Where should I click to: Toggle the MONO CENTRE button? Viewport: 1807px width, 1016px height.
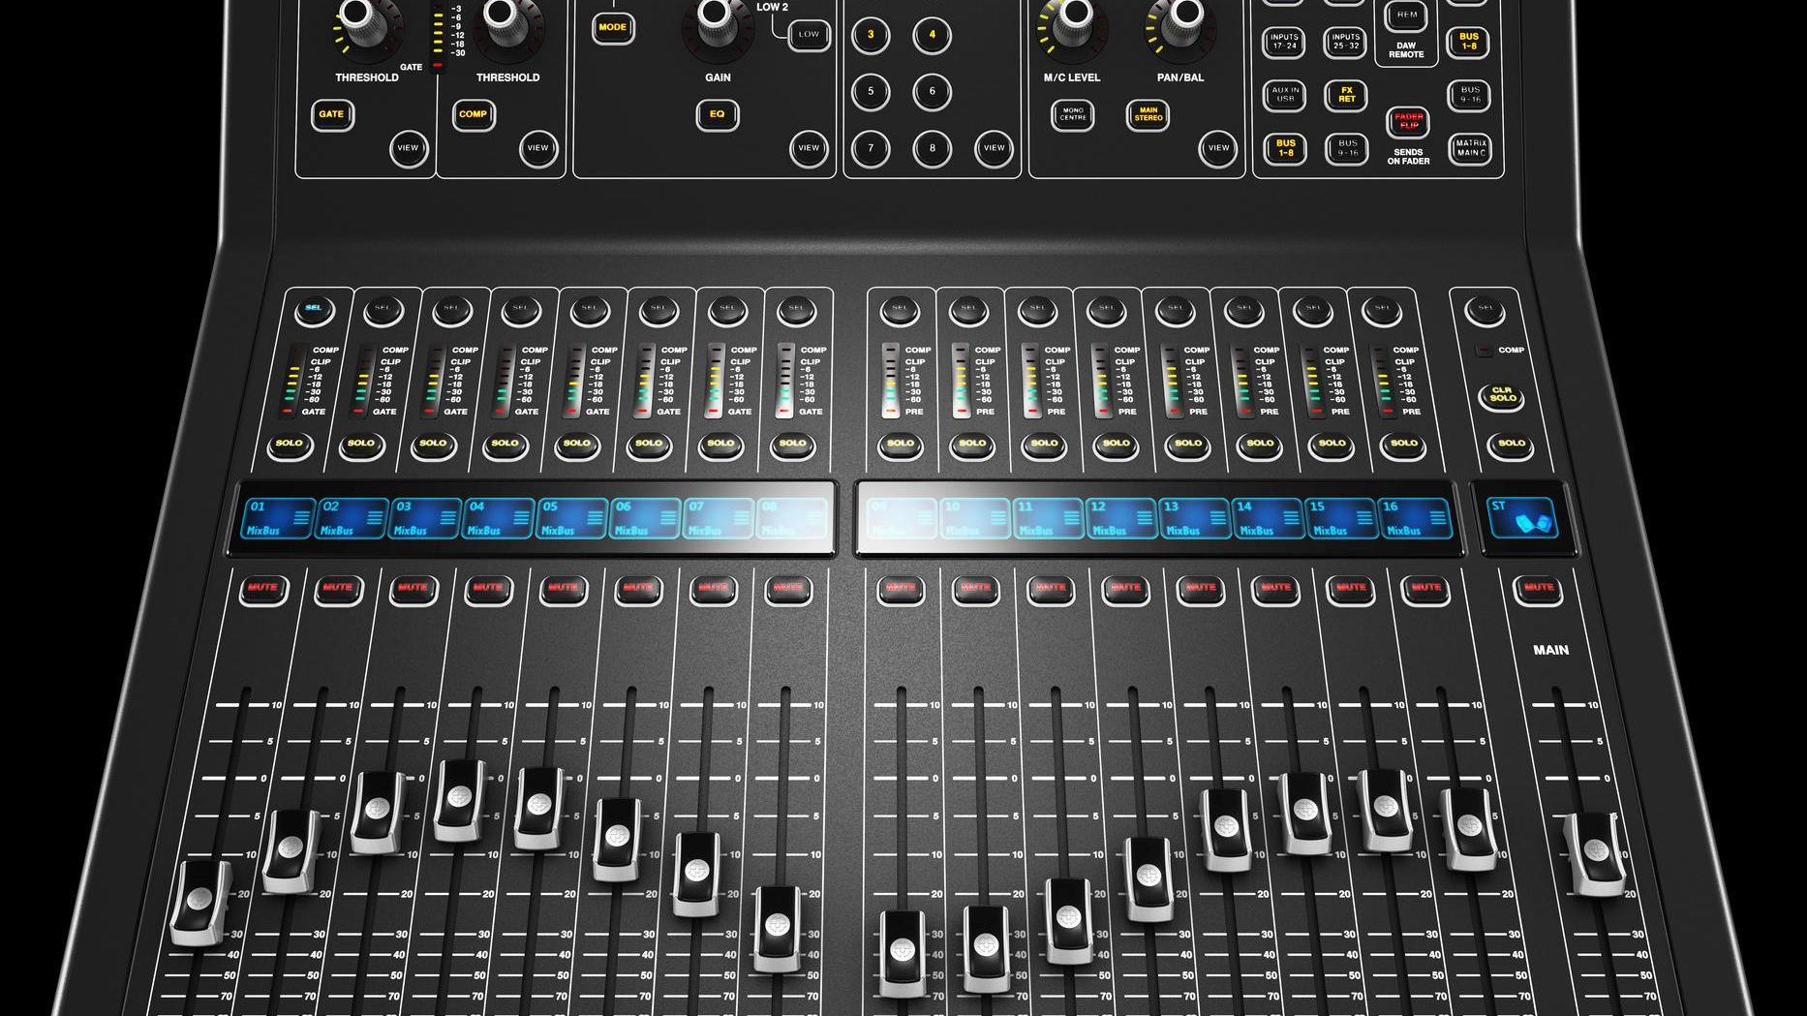click(x=1073, y=115)
